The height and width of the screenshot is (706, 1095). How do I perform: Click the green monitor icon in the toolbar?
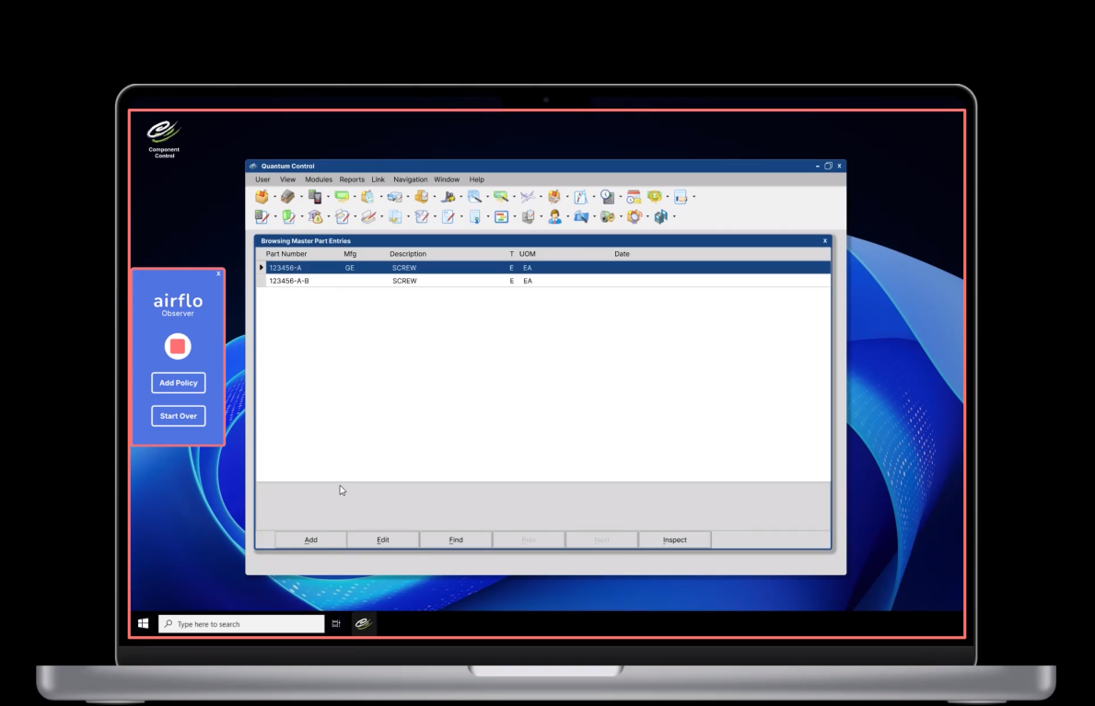(x=342, y=197)
